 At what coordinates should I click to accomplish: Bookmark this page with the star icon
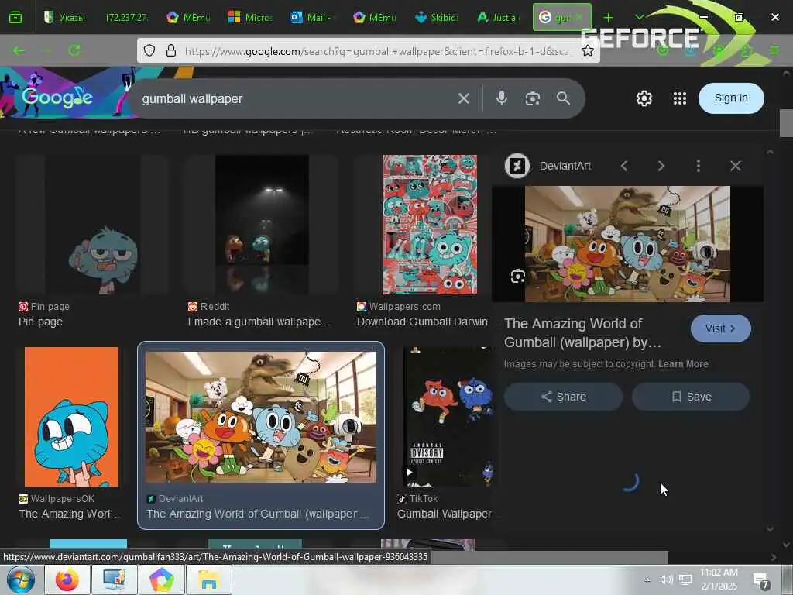pos(587,50)
